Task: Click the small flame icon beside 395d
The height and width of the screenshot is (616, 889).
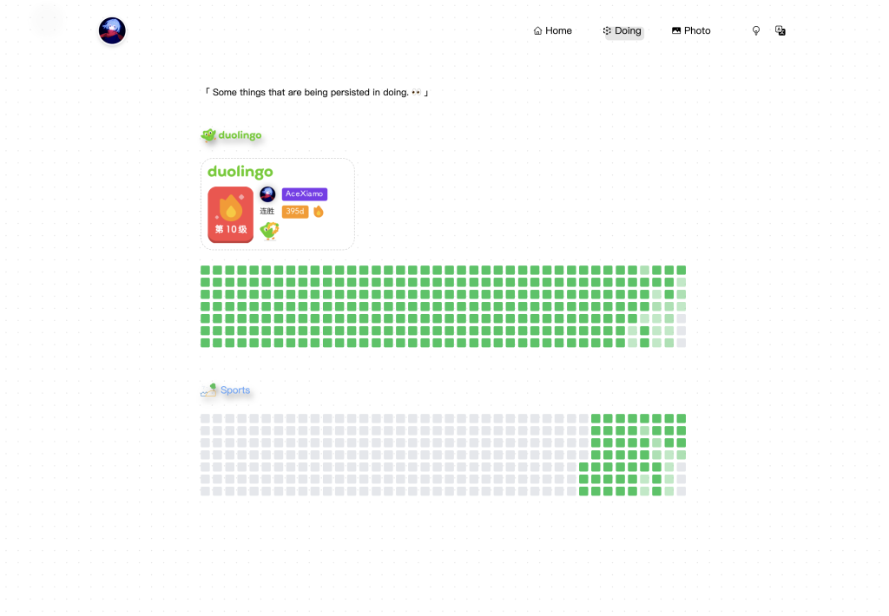Action: click(x=319, y=212)
